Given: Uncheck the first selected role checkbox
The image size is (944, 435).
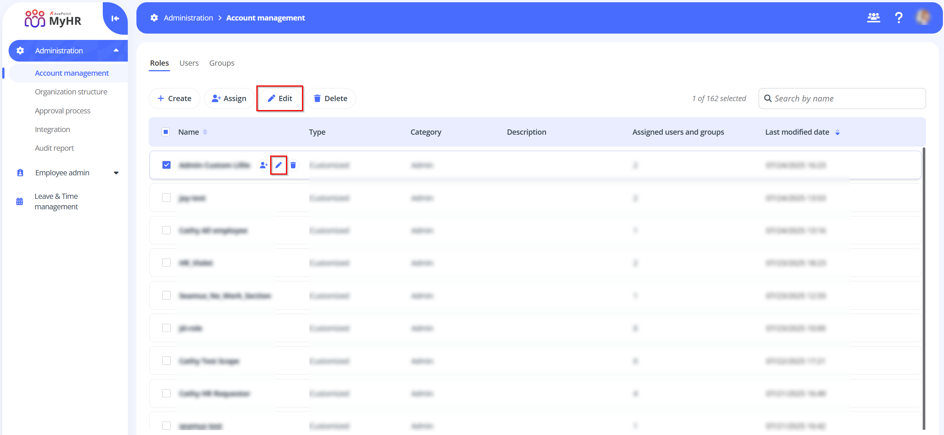Looking at the screenshot, I should point(166,165).
